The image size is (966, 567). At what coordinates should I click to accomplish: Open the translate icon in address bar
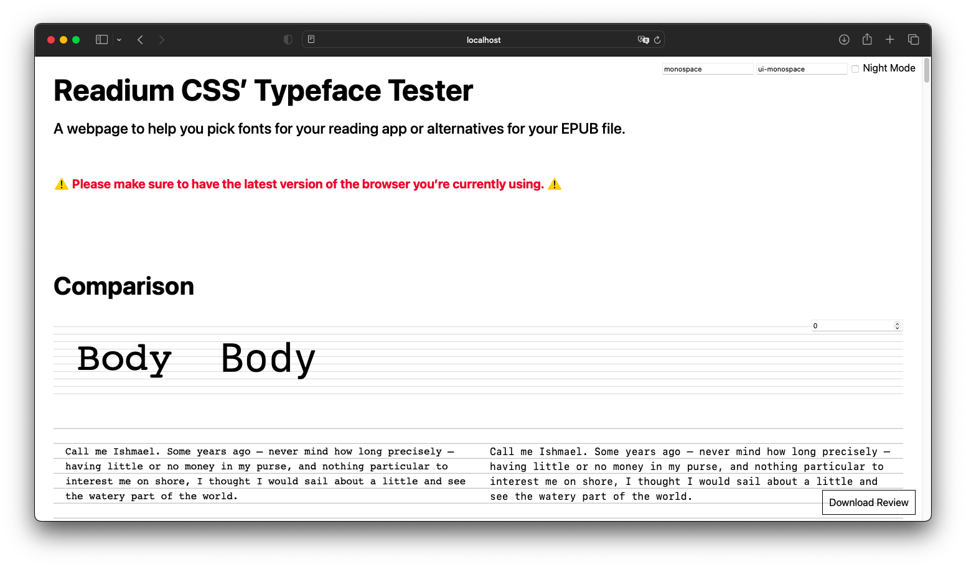[643, 40]
